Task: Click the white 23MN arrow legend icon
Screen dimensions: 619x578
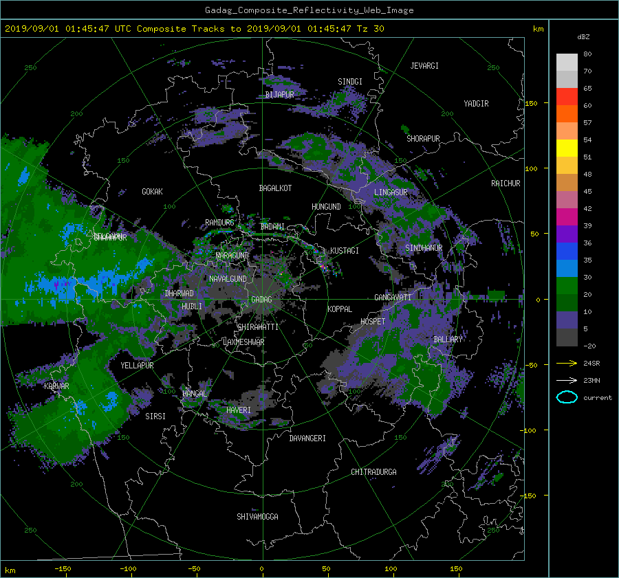Action: (x=567, y=381)
